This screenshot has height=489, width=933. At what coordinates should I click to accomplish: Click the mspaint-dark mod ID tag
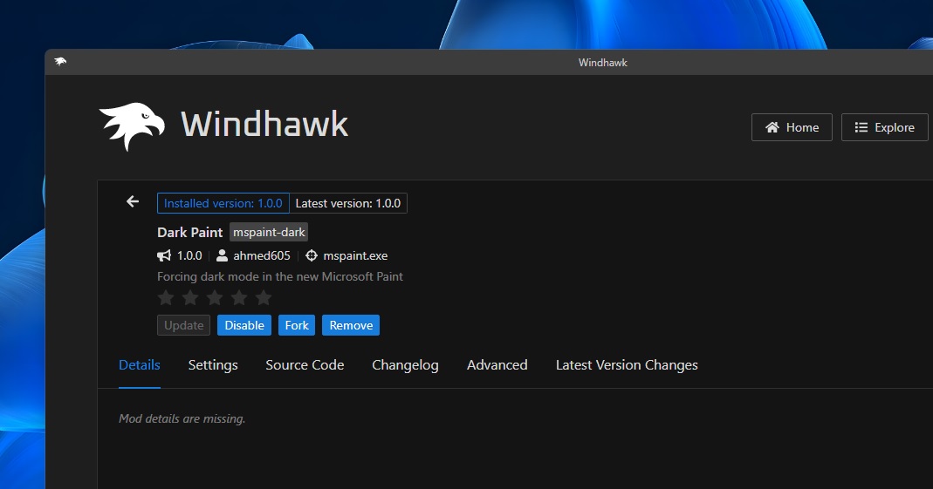(x=269, y=232)
